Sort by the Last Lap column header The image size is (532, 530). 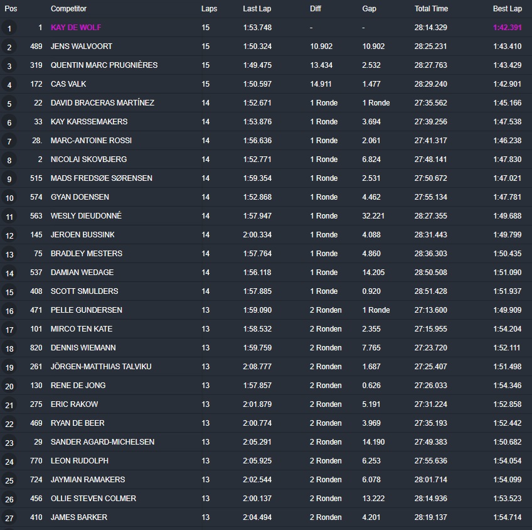pyautogui.click(x=257, y=9)
